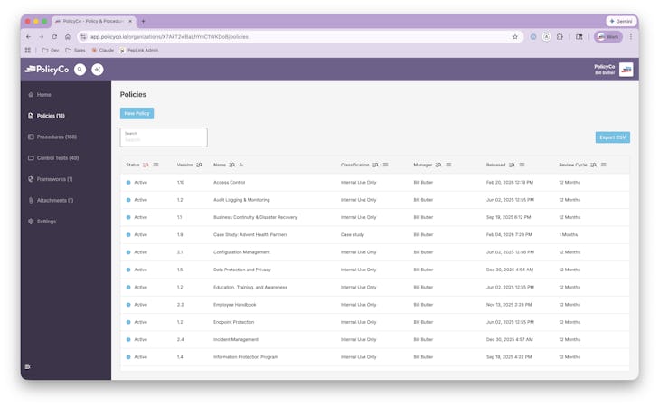Click the Classification column filter-search icon

point(375,165)
